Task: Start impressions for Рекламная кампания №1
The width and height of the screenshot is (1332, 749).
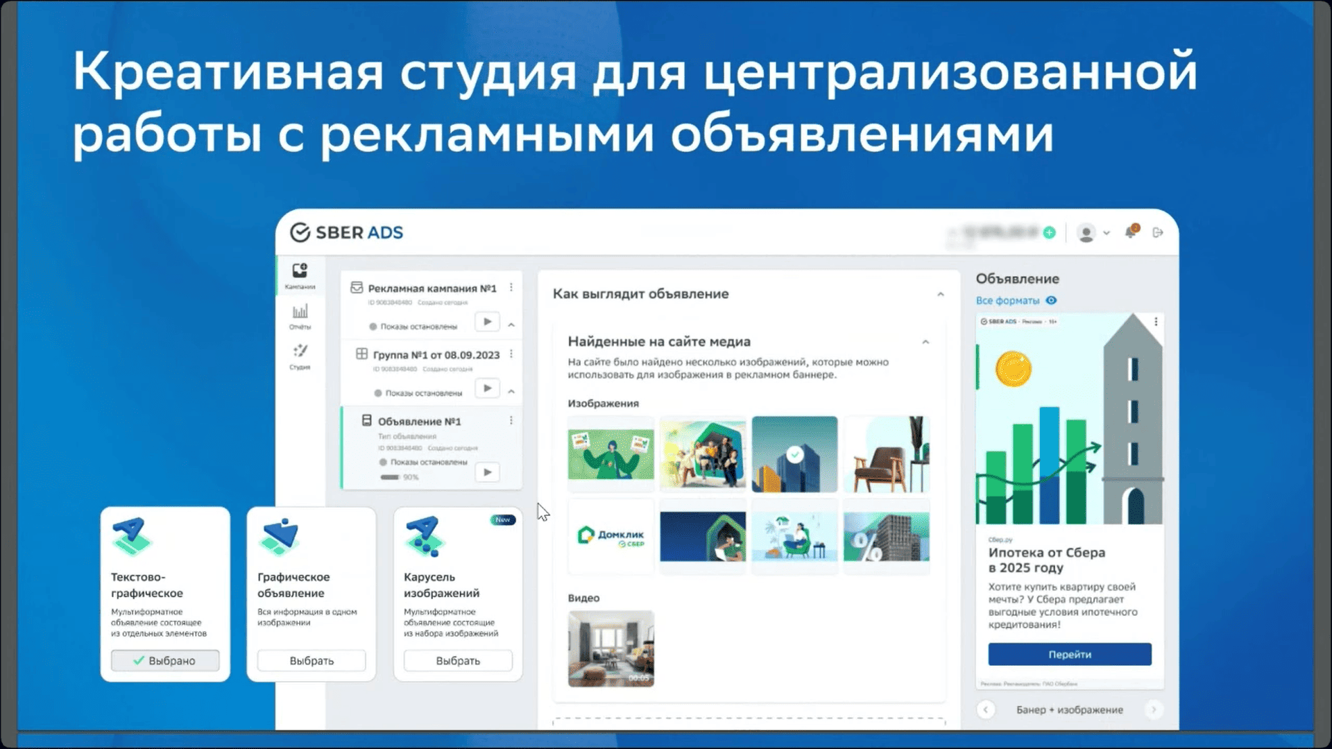Action: pos(487,322)
